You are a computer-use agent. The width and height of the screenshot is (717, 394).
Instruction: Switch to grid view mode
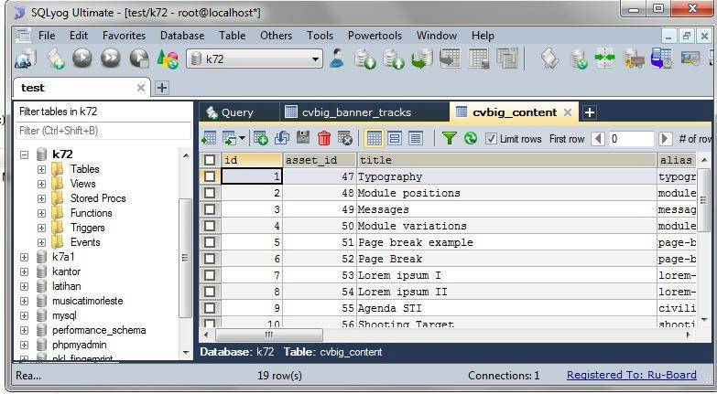pyautogui.click(x=375, y=138)
